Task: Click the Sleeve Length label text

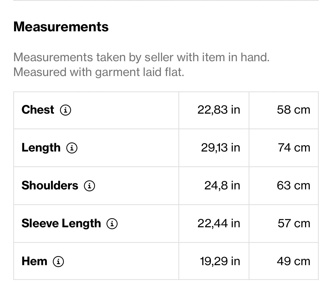Action: point(61,223)
